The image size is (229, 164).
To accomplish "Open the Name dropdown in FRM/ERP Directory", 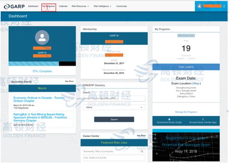I will pos(114,107).
